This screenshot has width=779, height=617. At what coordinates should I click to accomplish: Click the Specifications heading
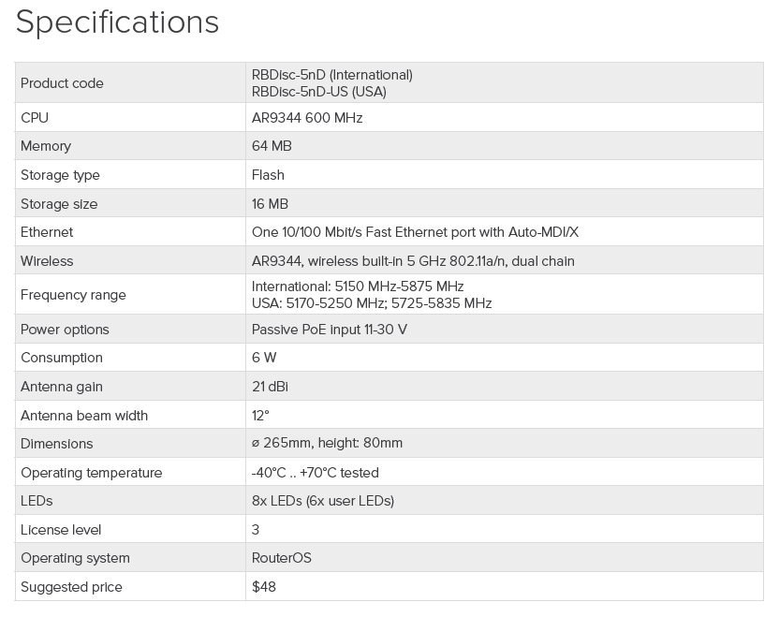pos(117,22)
